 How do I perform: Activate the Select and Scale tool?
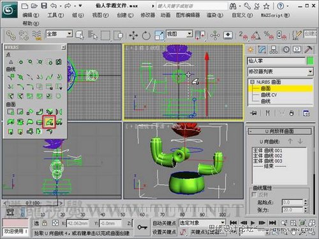pyautogui.click(x=159, y=35)
